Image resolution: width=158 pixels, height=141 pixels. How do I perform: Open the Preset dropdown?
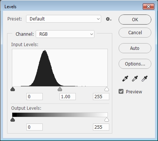[64, 19]
